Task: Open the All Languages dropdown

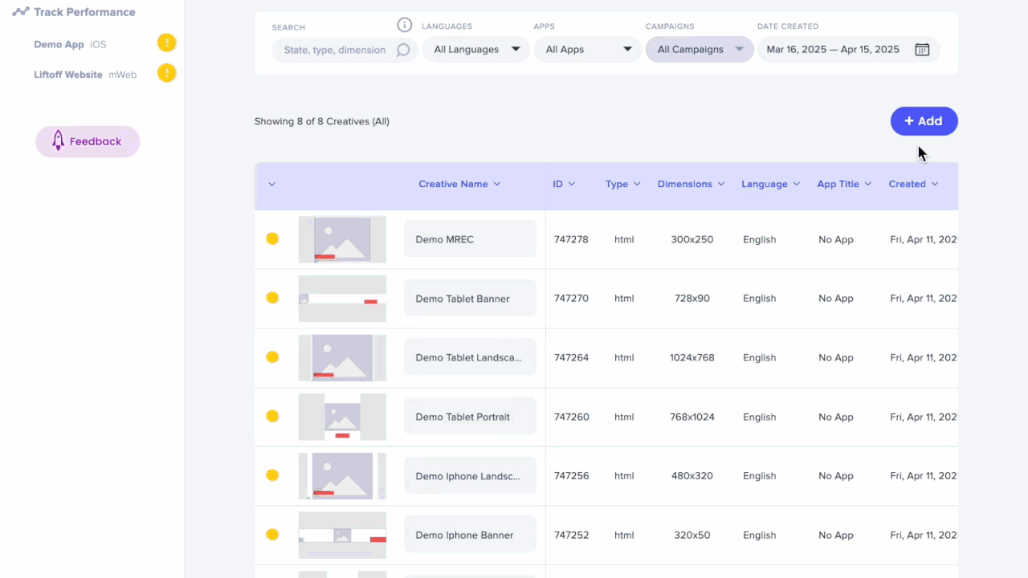Action: pyautogui.click(x=476, y=50)
